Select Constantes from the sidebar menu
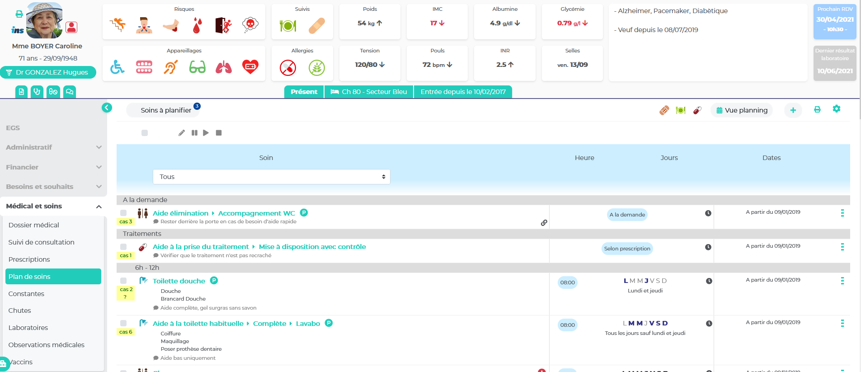861x372 pixels. point(26,294)
